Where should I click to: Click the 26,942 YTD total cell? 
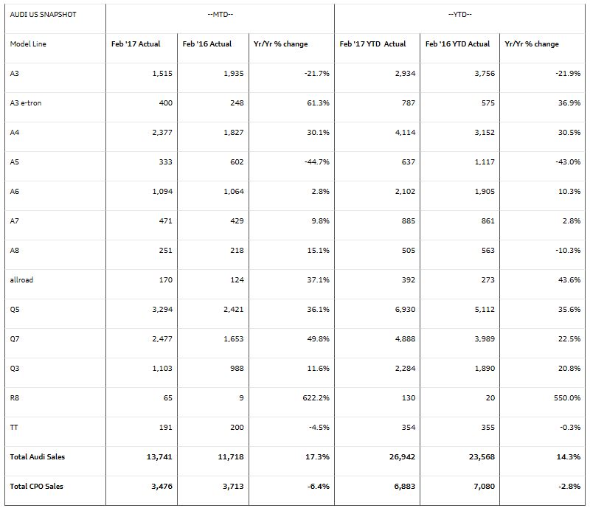click(402, 456)
